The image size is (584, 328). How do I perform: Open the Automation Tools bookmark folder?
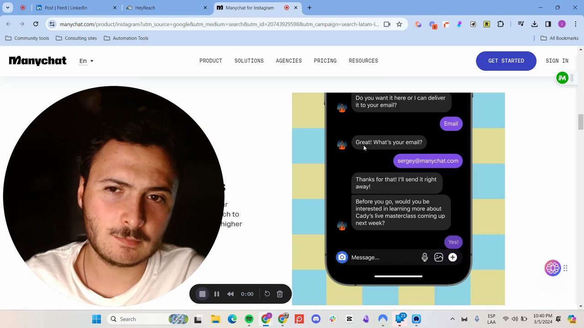(x=126, y=38)
